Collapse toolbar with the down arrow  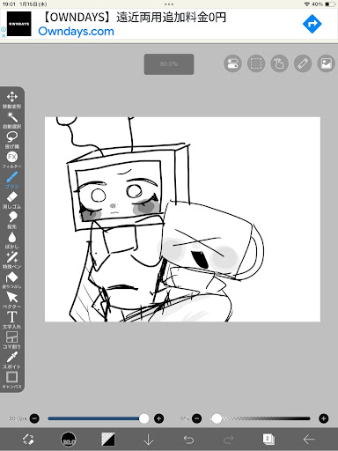tap(149, 440)
